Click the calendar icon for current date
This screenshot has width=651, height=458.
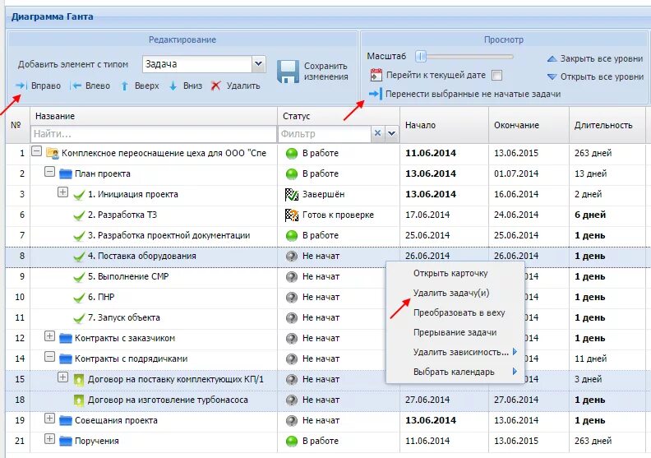376,75
